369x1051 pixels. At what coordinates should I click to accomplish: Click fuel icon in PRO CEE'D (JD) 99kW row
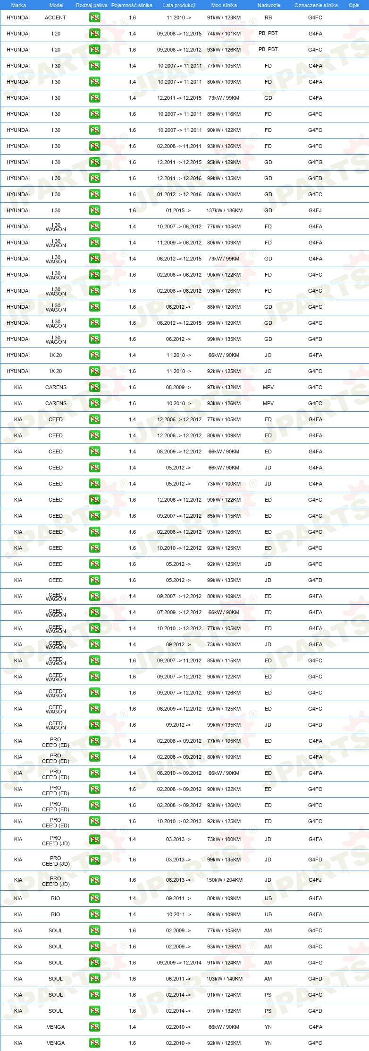[94, 860]
